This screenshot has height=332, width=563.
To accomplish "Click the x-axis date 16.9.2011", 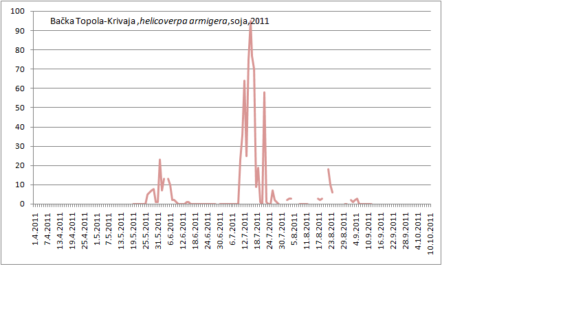I will 381,232.
